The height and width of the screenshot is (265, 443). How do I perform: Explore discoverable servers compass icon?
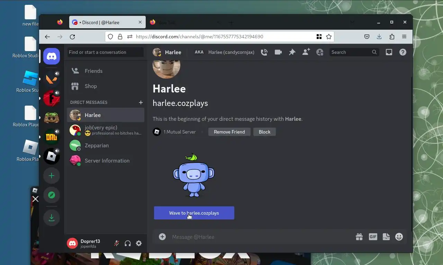(52, 195)
